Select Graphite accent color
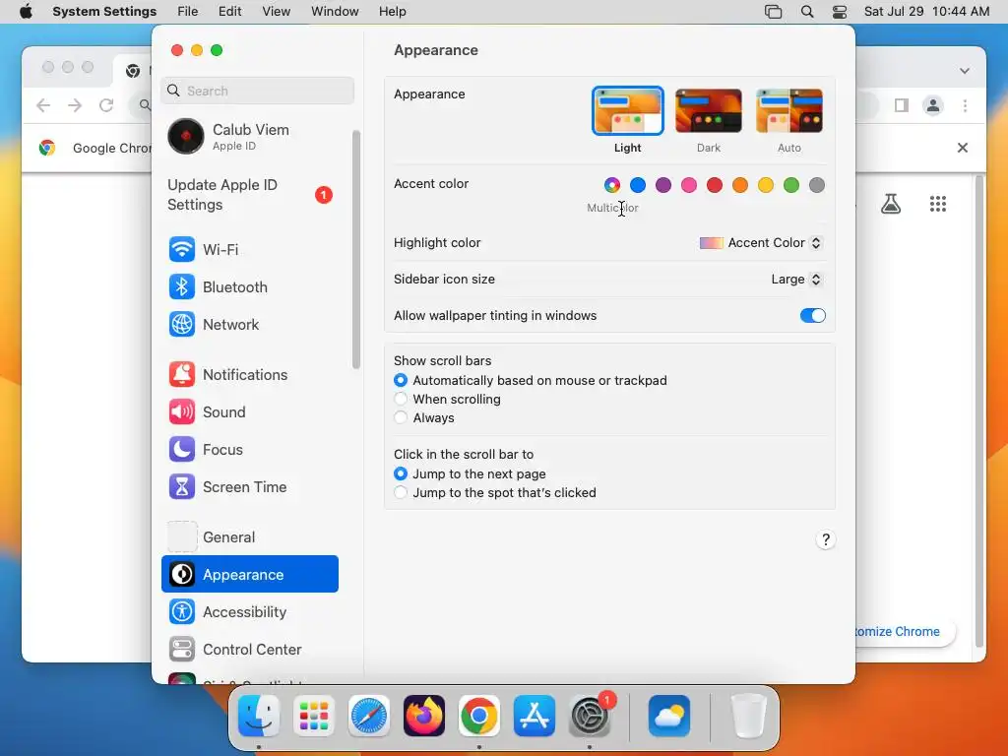This screenshot has height=756, width=1008. click(x=817, y=185)
